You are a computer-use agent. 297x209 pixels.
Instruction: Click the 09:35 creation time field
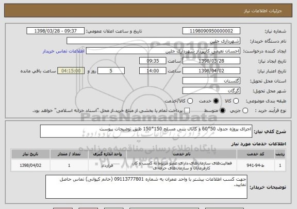coord(153,61)
